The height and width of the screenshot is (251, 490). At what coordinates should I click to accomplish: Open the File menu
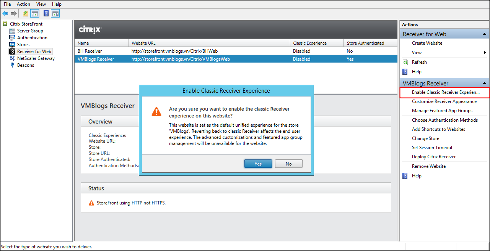click(7, 4)
